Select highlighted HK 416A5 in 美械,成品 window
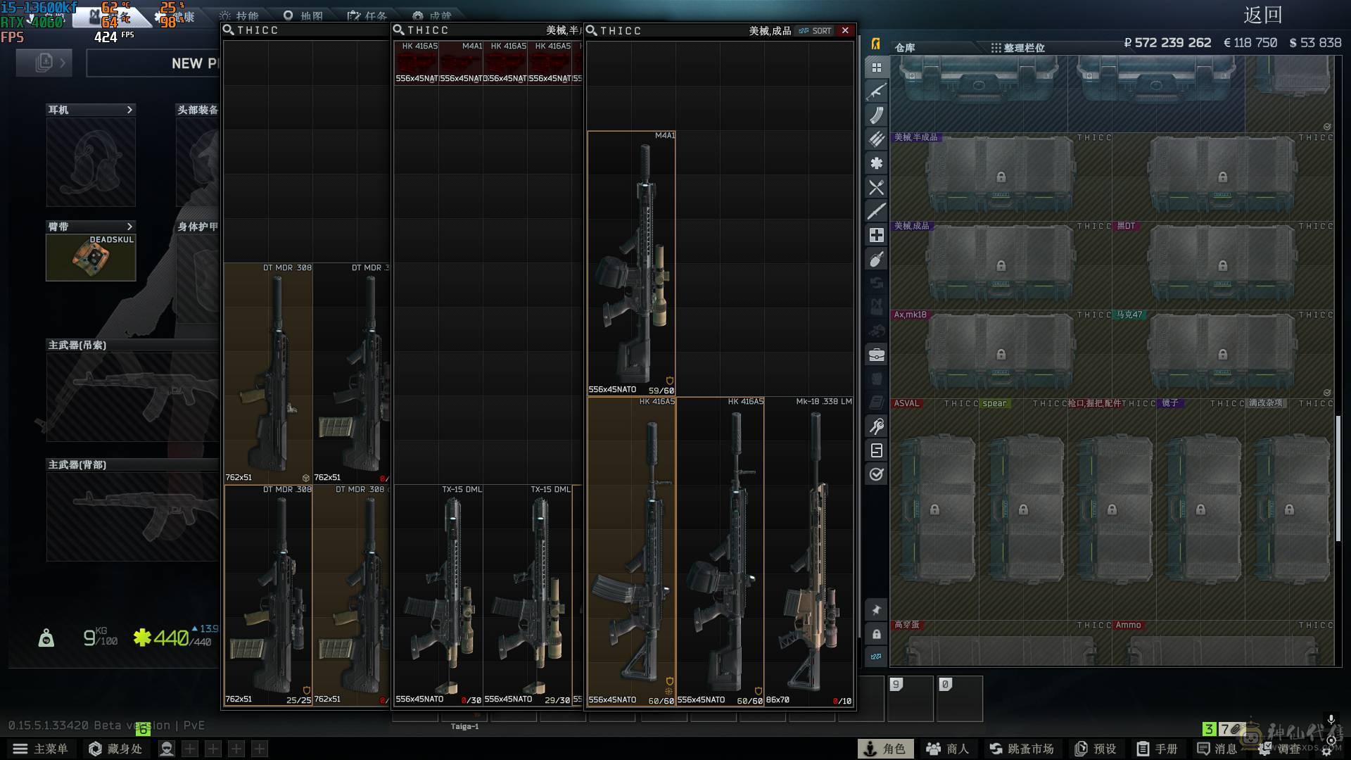The image size is (1351, 760). point(631,552)
